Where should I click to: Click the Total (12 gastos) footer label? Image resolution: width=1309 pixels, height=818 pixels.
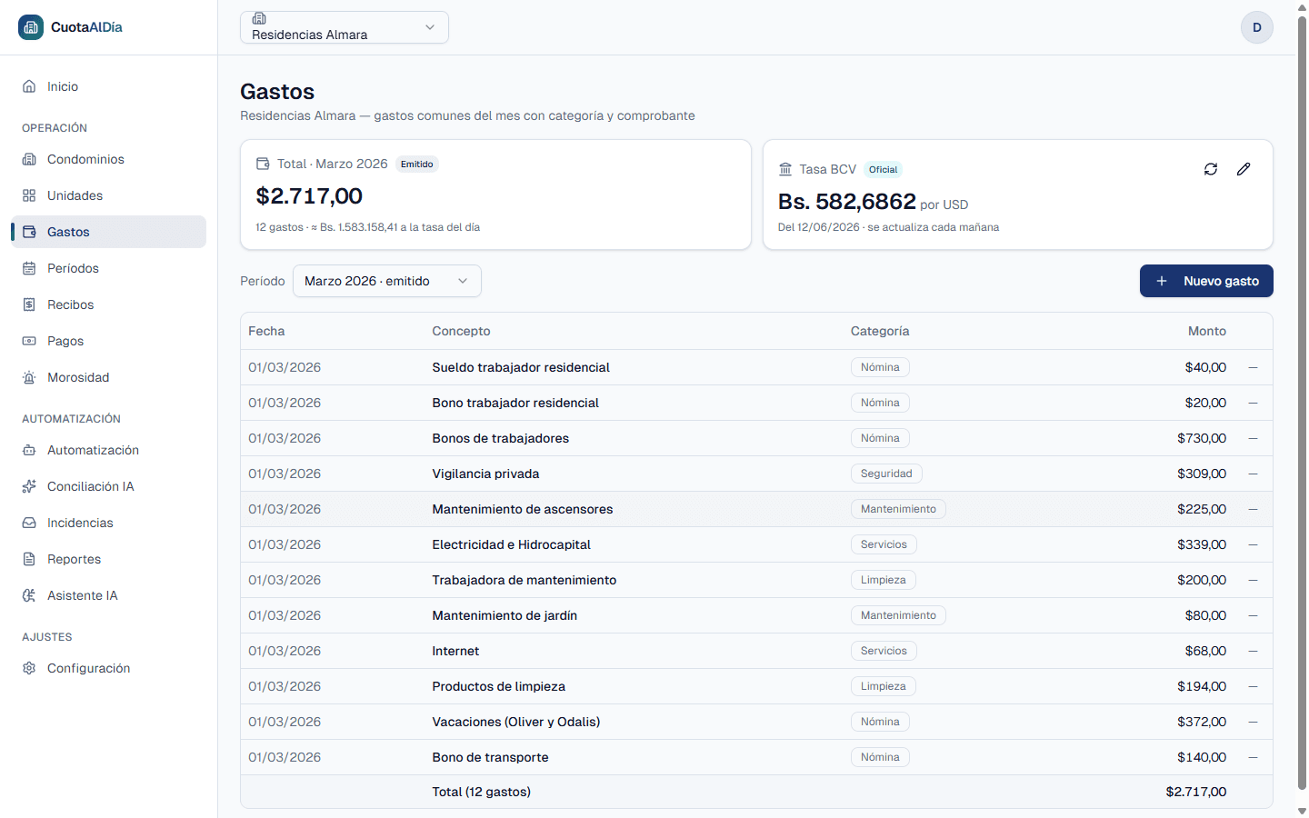pos(482,792)
